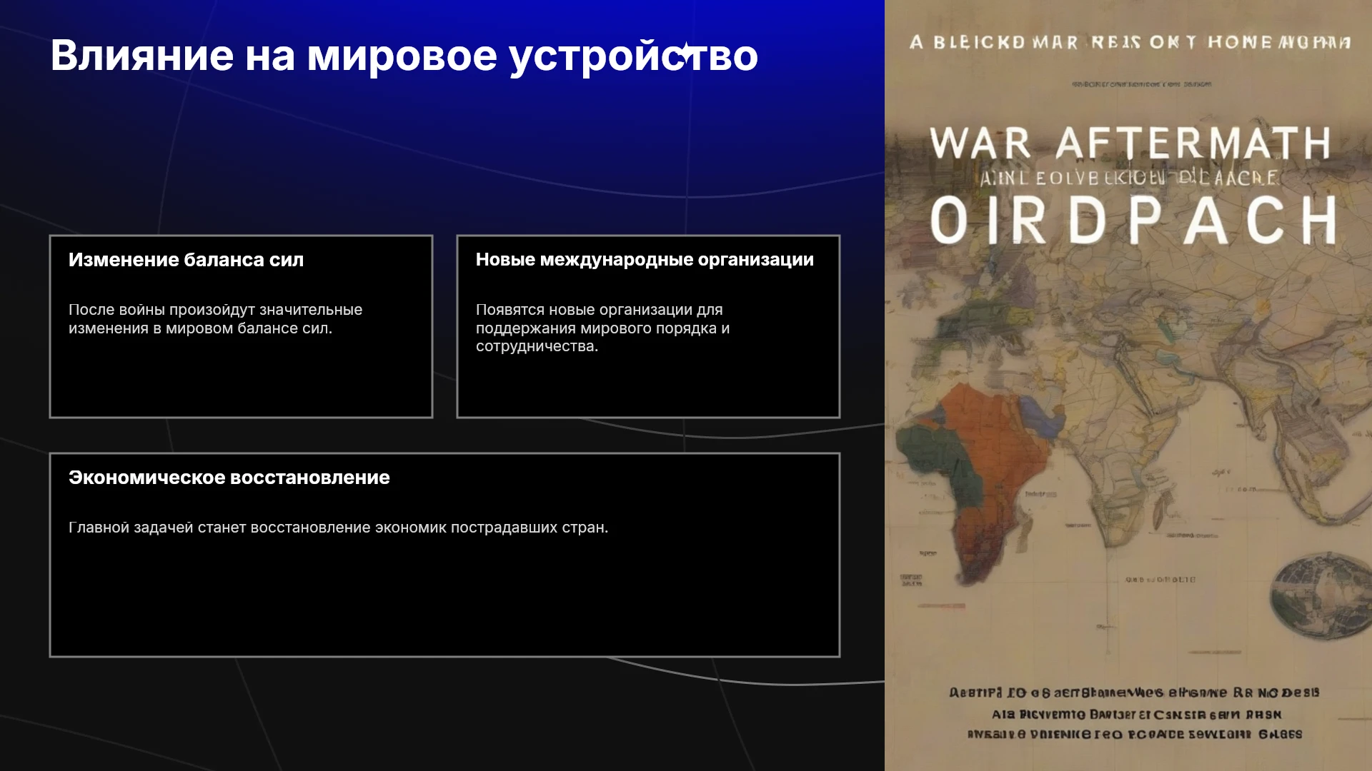Image resolution: width=1372 pixels, height=771 pixels.
Task: Click the 'Главной задачей станет восстановление' sentence
Action: (x=338, y=528)
